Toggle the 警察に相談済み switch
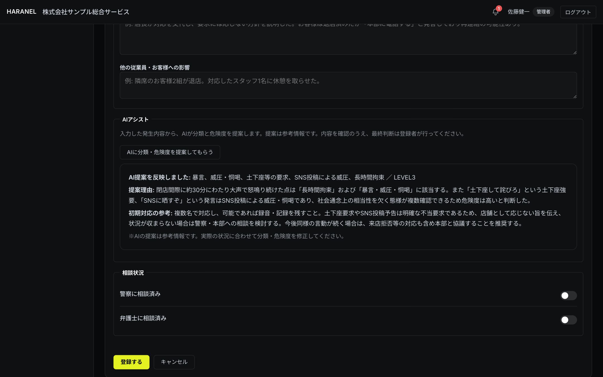 click(568, 295)
